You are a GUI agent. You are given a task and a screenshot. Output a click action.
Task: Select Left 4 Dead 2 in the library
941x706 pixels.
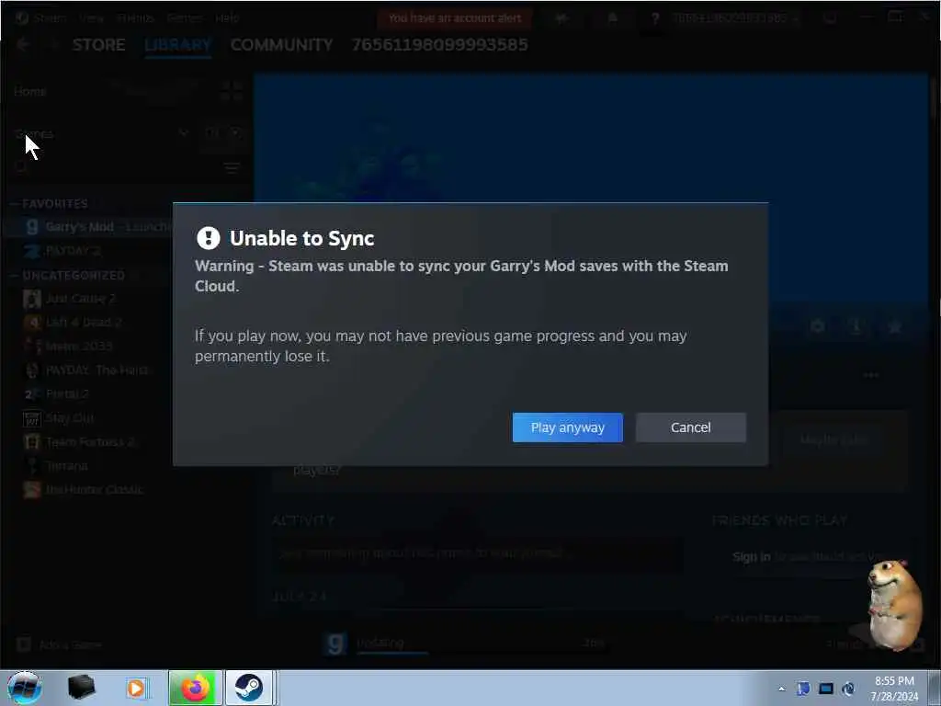click(x=84, y=323)
